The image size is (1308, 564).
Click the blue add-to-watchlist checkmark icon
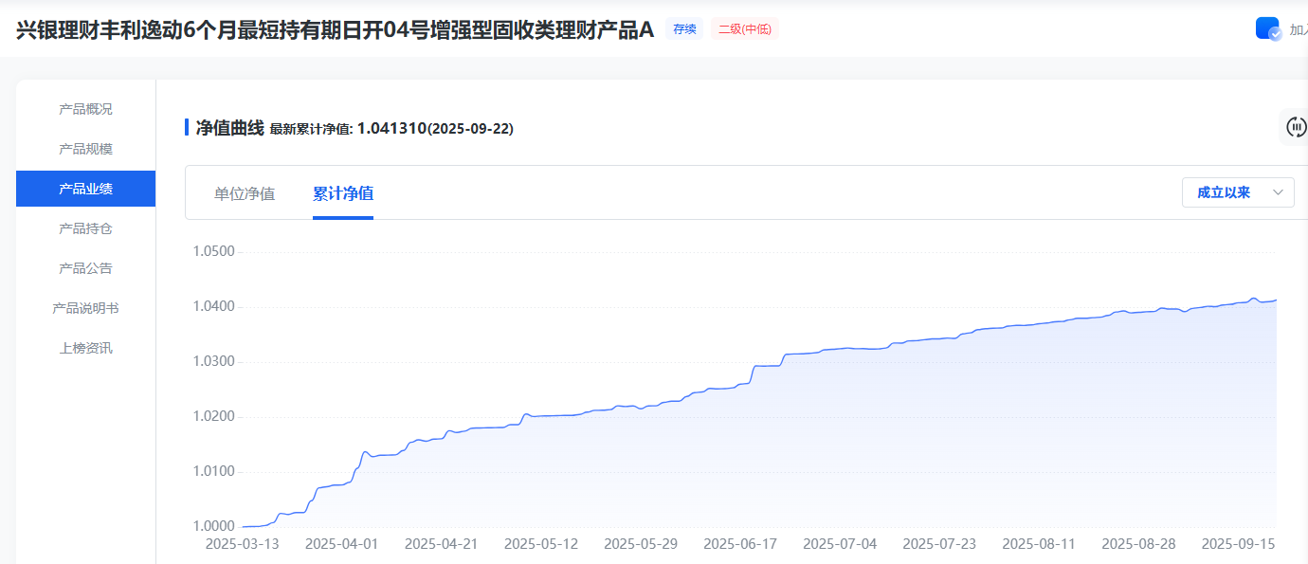pyautogui.click(x=1267, y=28)
